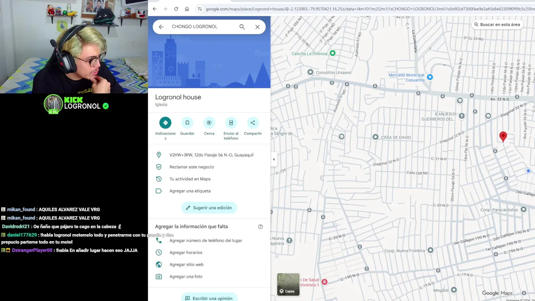Collapse the side panel with the arrow

(x=274, y=159)
